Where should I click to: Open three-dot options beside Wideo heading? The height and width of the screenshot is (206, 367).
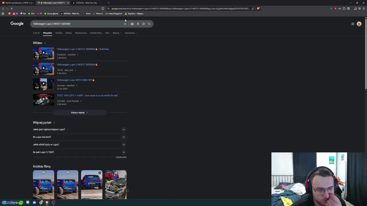point(45,43)
